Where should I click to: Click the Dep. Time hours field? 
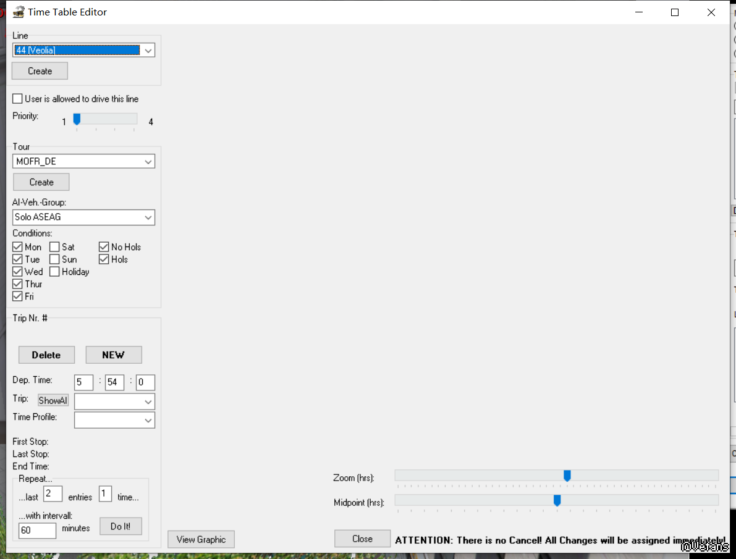pos(83,382)
